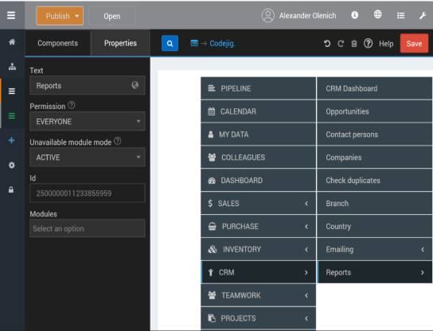
Task: Click the blue search magnifier icon
Action: tap(170, 43)
